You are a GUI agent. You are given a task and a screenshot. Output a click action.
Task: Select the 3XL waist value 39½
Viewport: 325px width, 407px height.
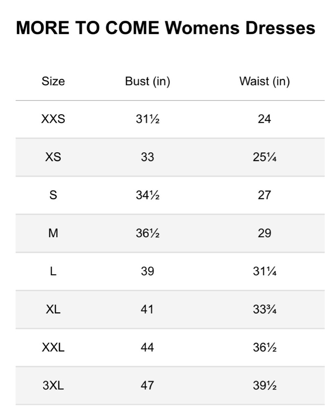pos(264,385)
